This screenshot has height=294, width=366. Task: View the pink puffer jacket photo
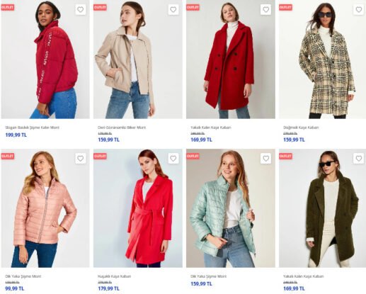tap(45, 208)
